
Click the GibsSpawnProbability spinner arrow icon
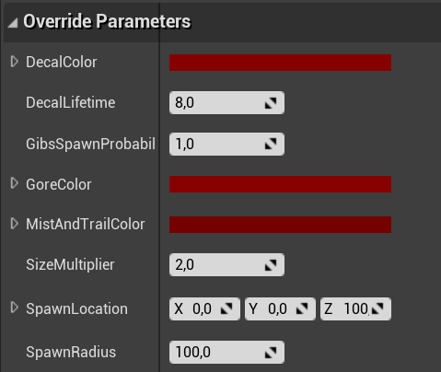tap(271, 144)
